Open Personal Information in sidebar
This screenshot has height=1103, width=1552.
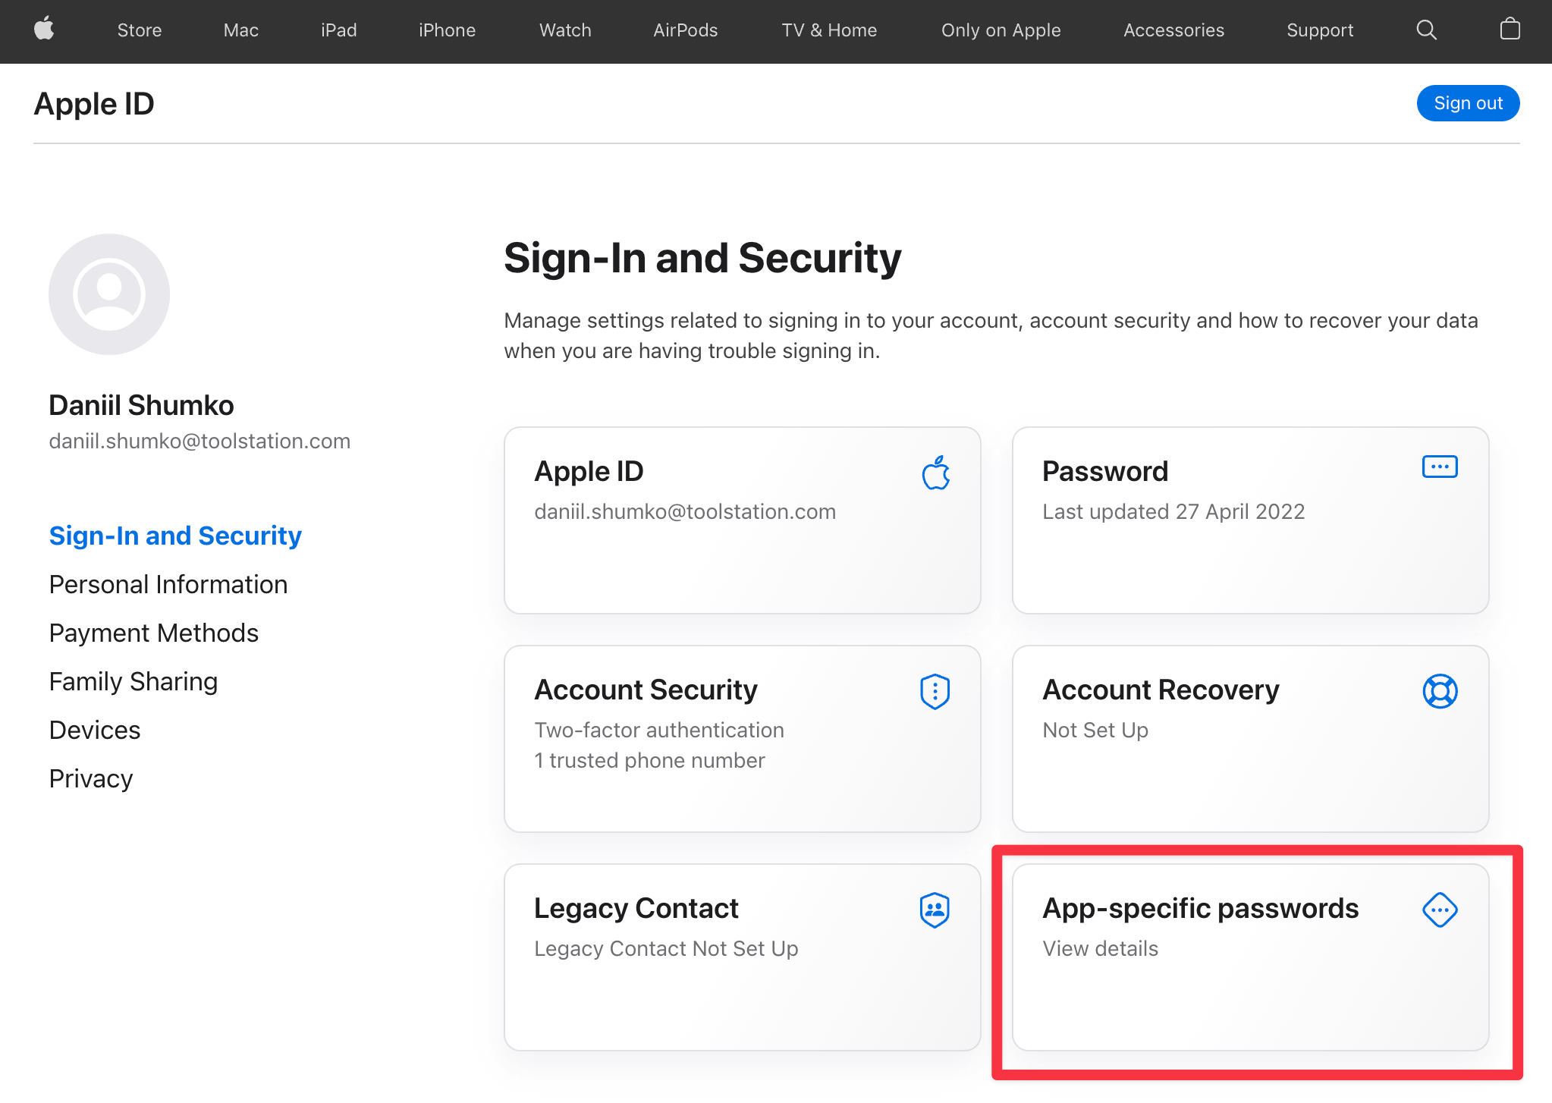click(168, 585)
